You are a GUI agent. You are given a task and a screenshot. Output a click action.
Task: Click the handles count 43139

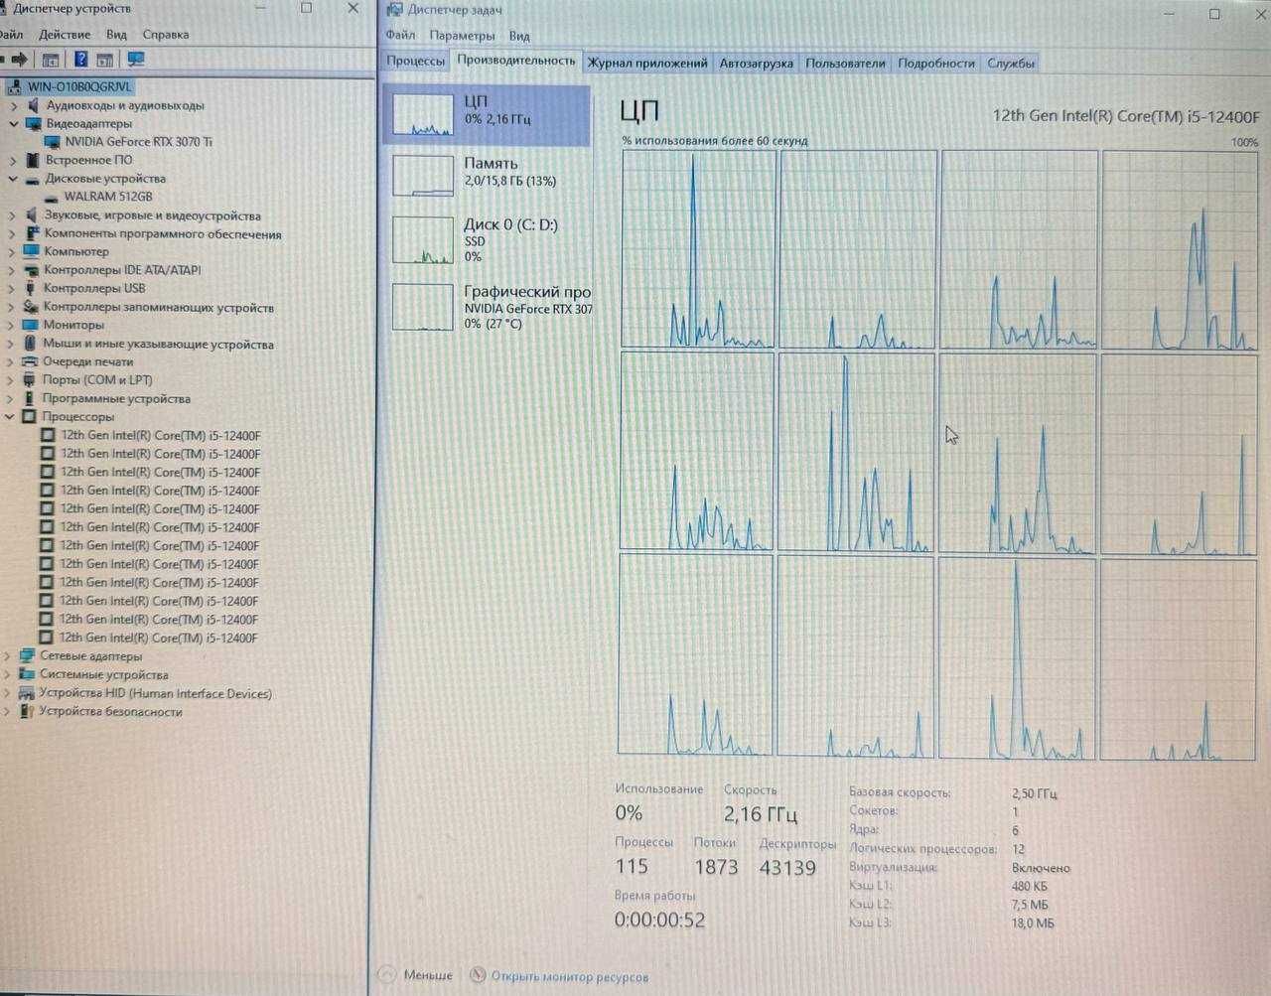(787, 868)
